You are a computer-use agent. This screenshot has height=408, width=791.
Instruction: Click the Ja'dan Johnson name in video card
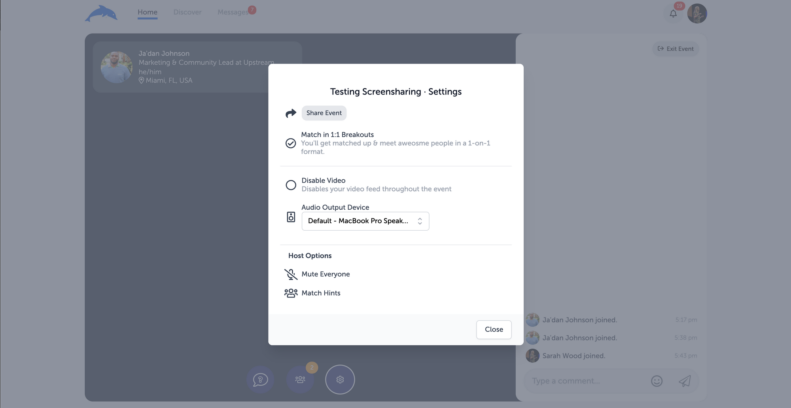pos(164,53)
